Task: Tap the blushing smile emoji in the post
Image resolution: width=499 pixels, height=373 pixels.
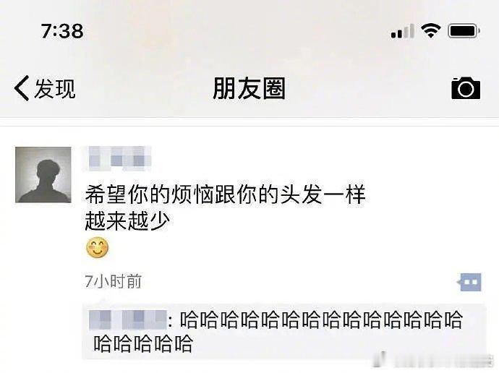Action: (98, 247)
